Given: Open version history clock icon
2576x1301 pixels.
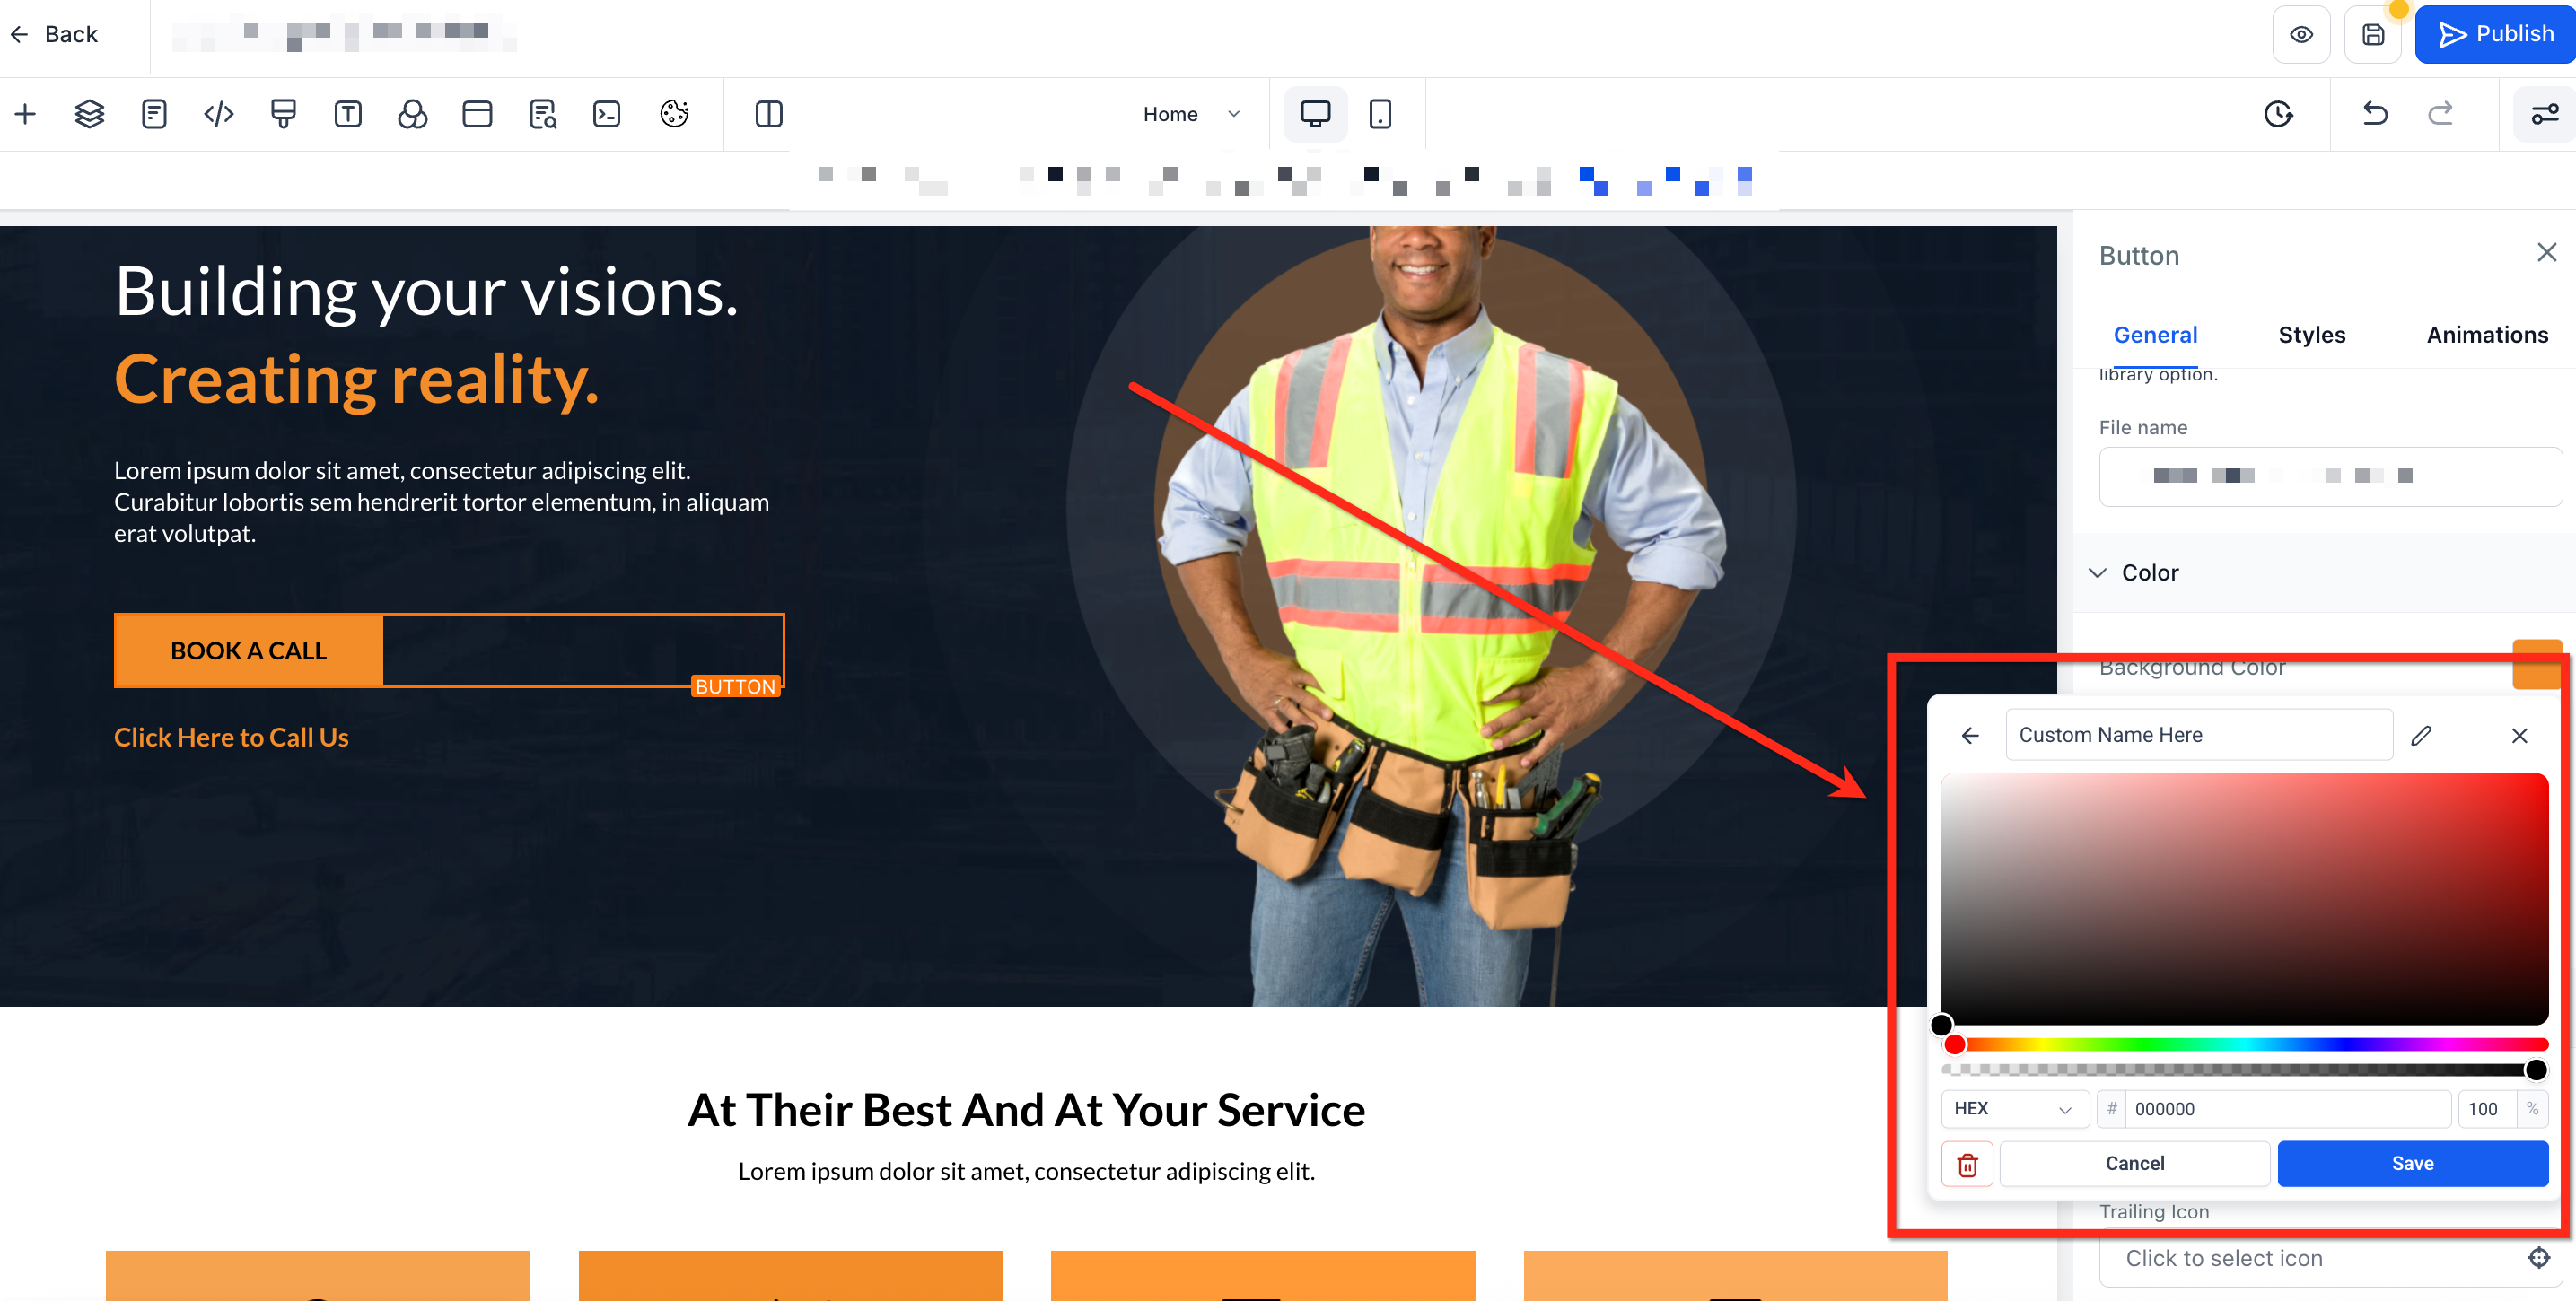Looking at the screenshot, I should point(2278,114).
